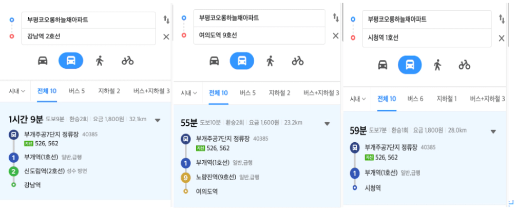Image resolution: width=517 pixels, height=210 pixels.
Task: Select bicycle mode in the City Hall route panel
Action: point(464,65)
